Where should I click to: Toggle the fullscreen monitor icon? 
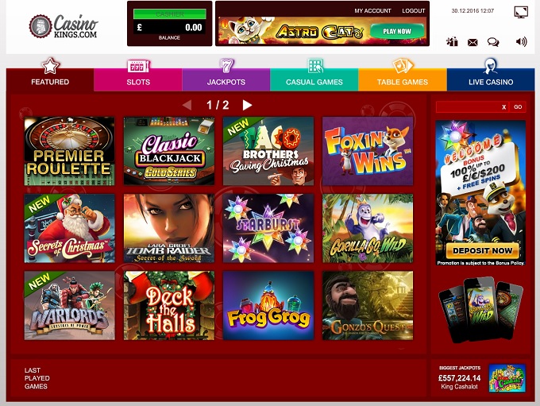point(521,12)
